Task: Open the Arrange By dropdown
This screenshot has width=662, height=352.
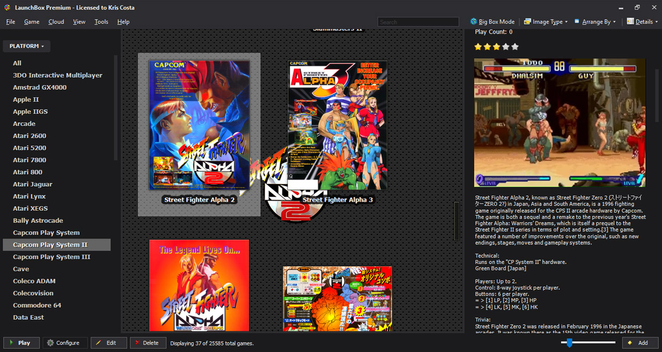Action: [x=595, y=22]
